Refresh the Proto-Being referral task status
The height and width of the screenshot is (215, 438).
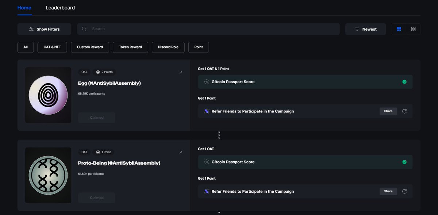[x=404, y=191]
